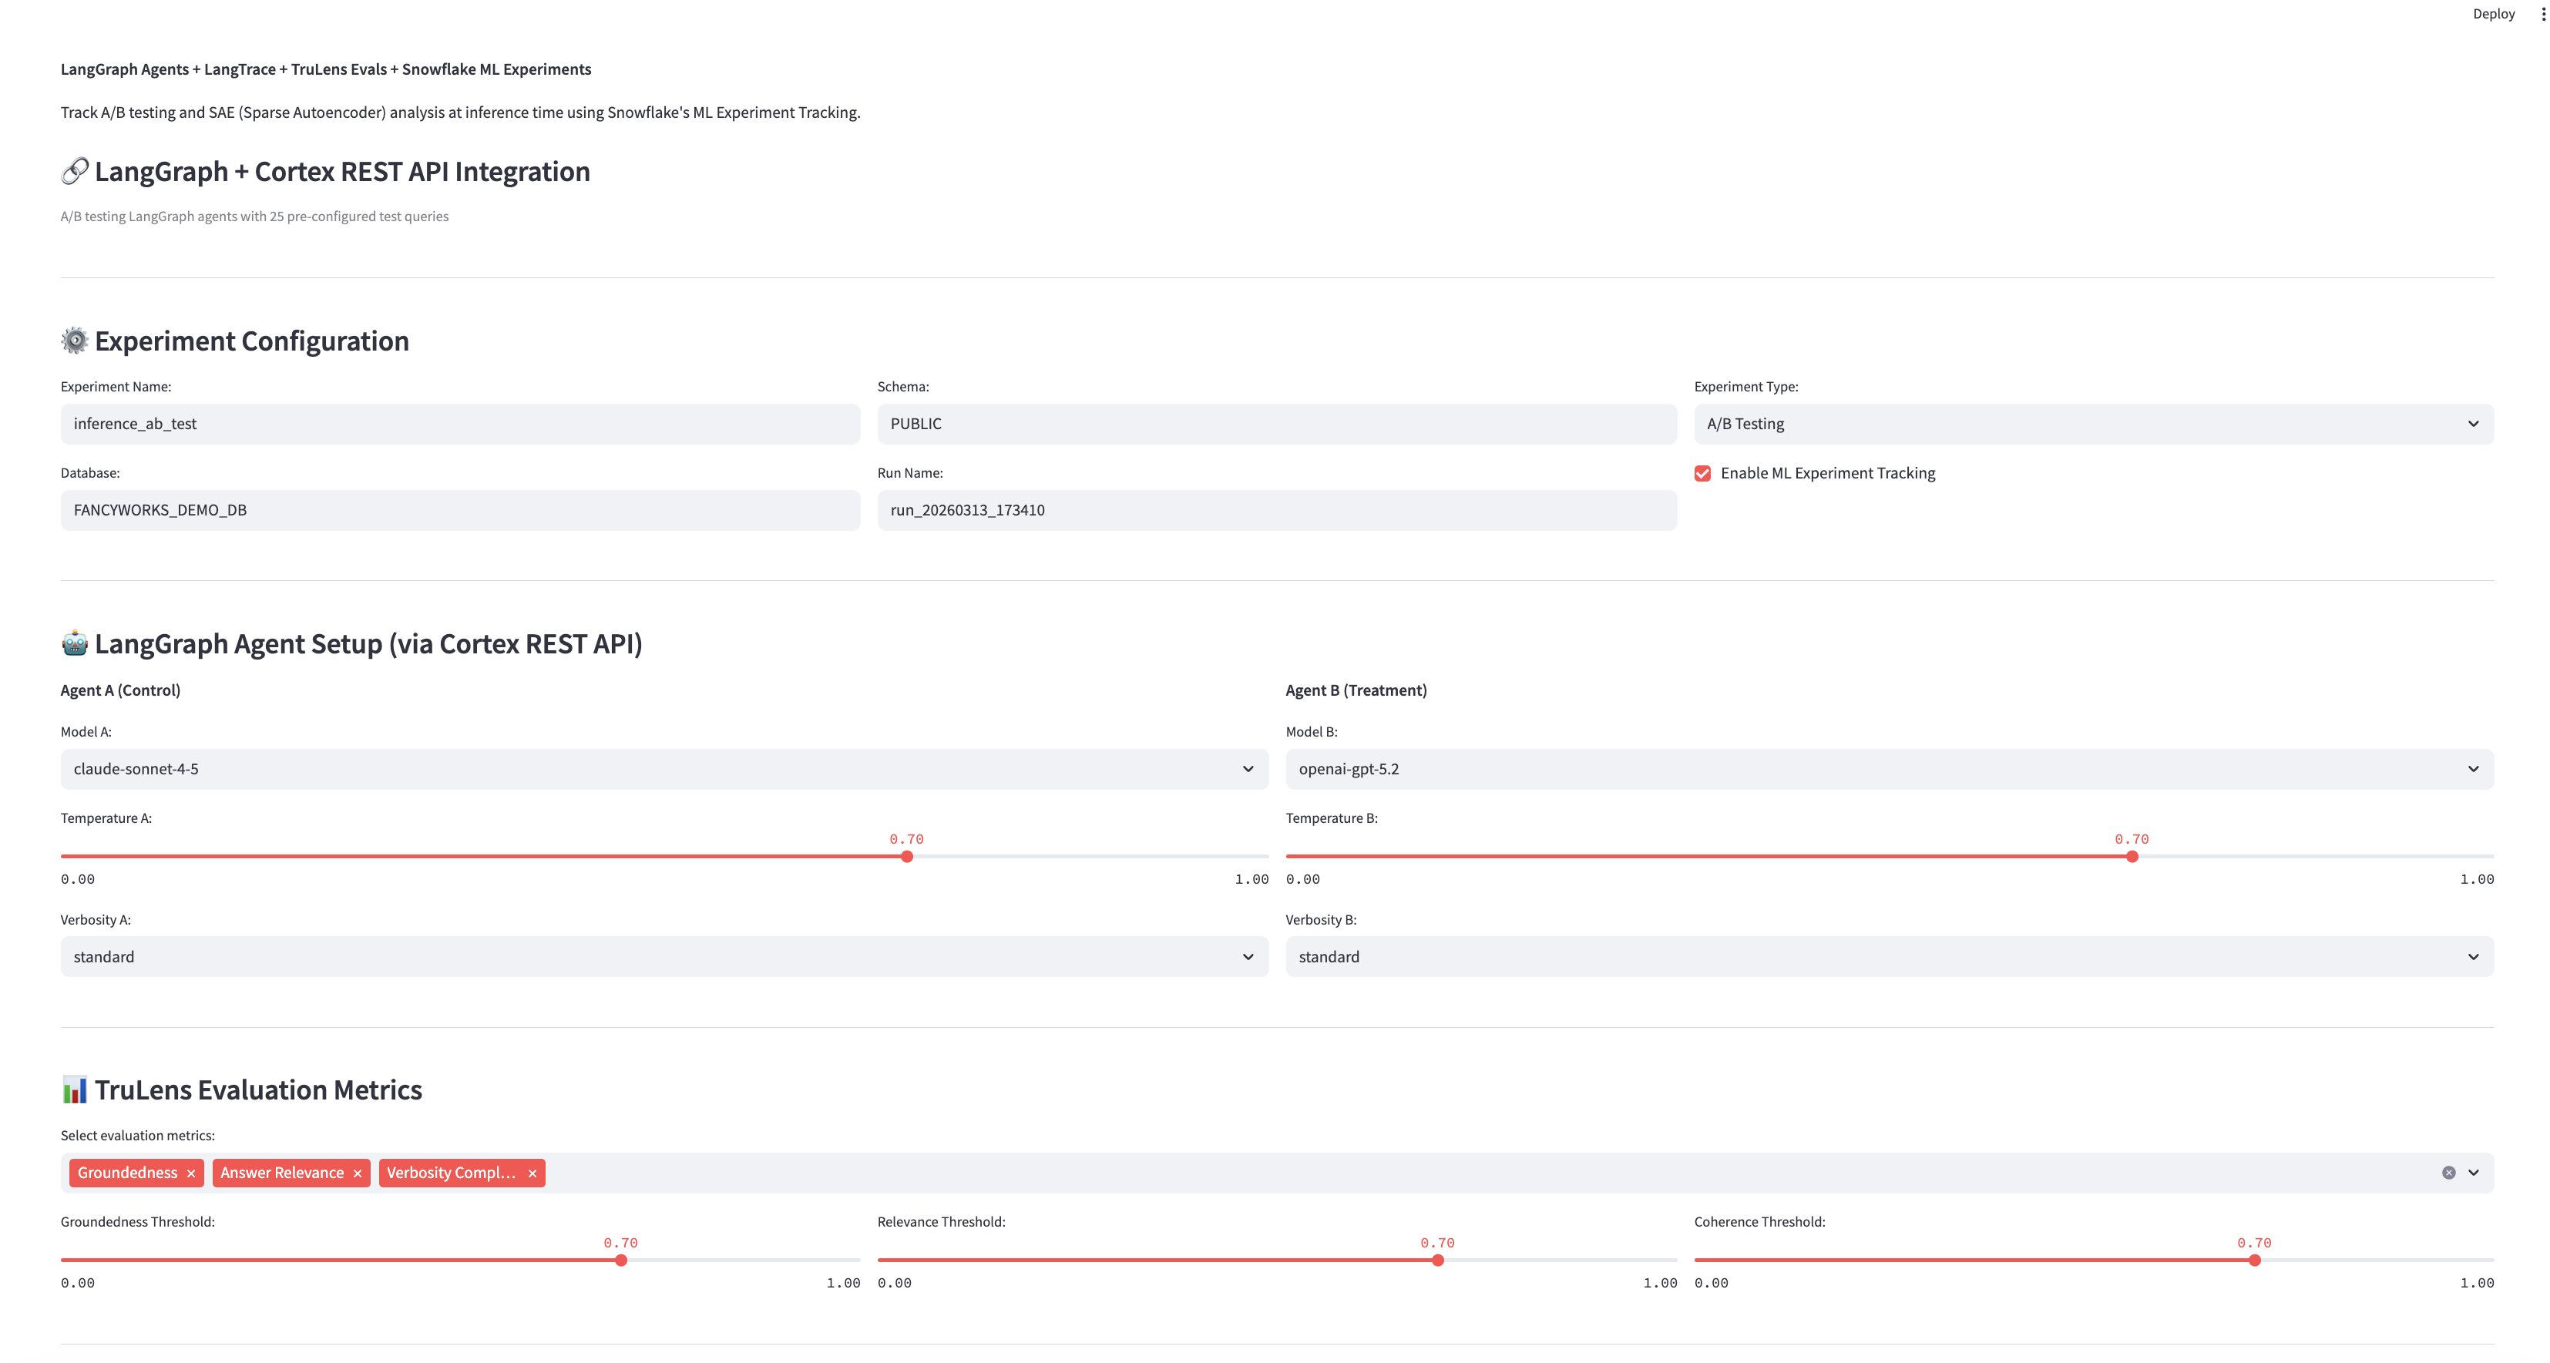Click the Experiment Name input field
2550x1363 pixels.
[x=459, y=424]
